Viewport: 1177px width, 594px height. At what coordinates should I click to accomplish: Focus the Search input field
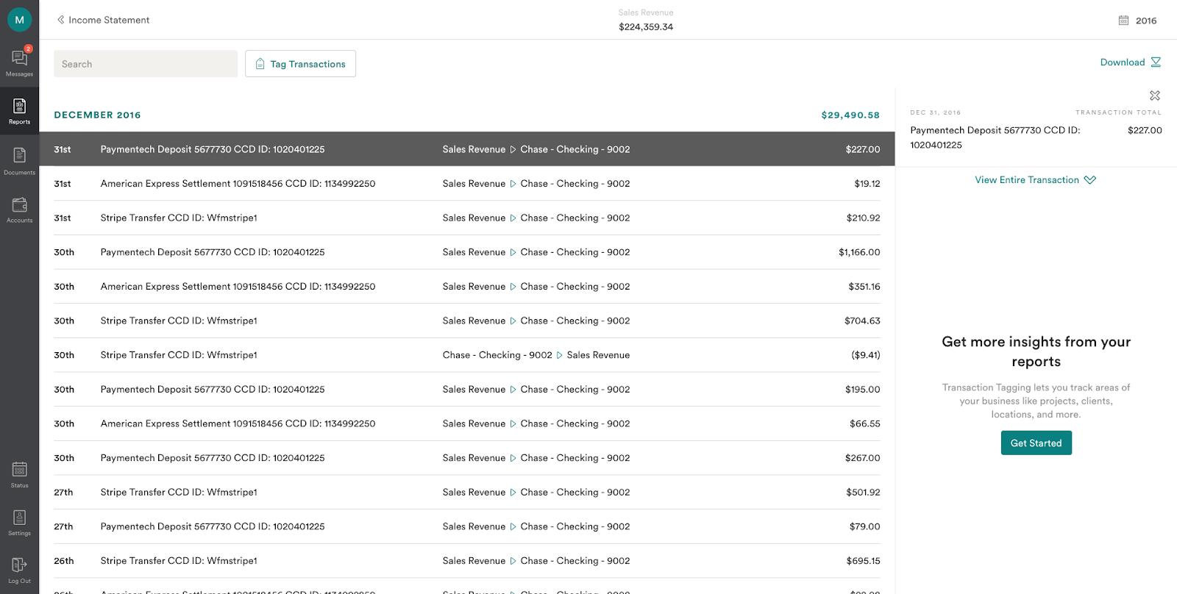(146, 64)
